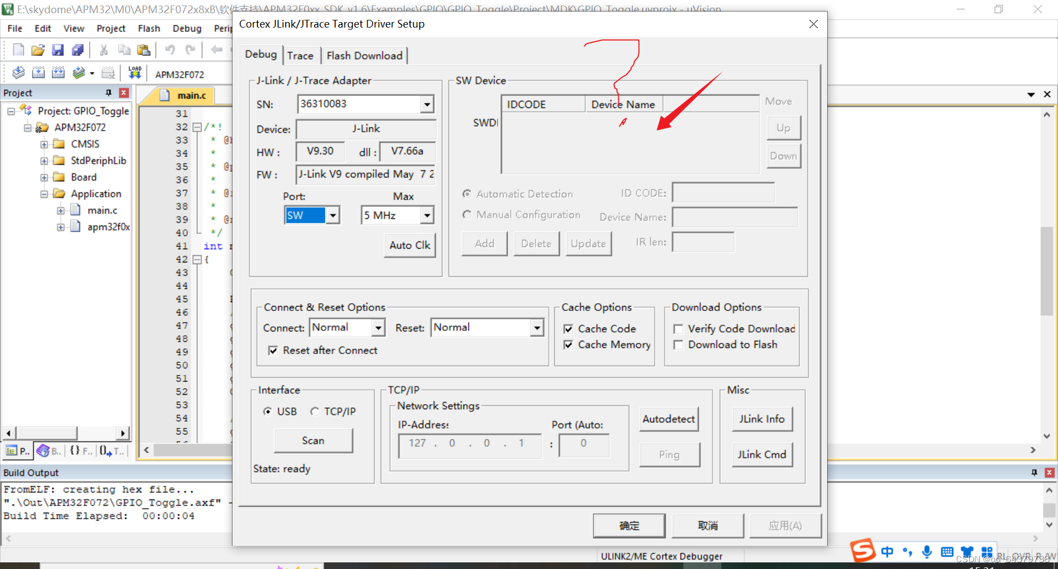Open the Functions tab with braces icon

(80, 451)
